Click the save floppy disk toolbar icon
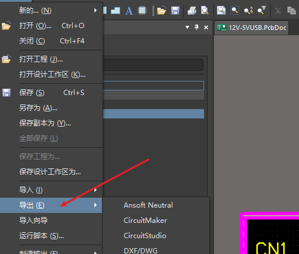Image resolution: width=299 pixels, height=254 pixels. (x=175, y=11)
